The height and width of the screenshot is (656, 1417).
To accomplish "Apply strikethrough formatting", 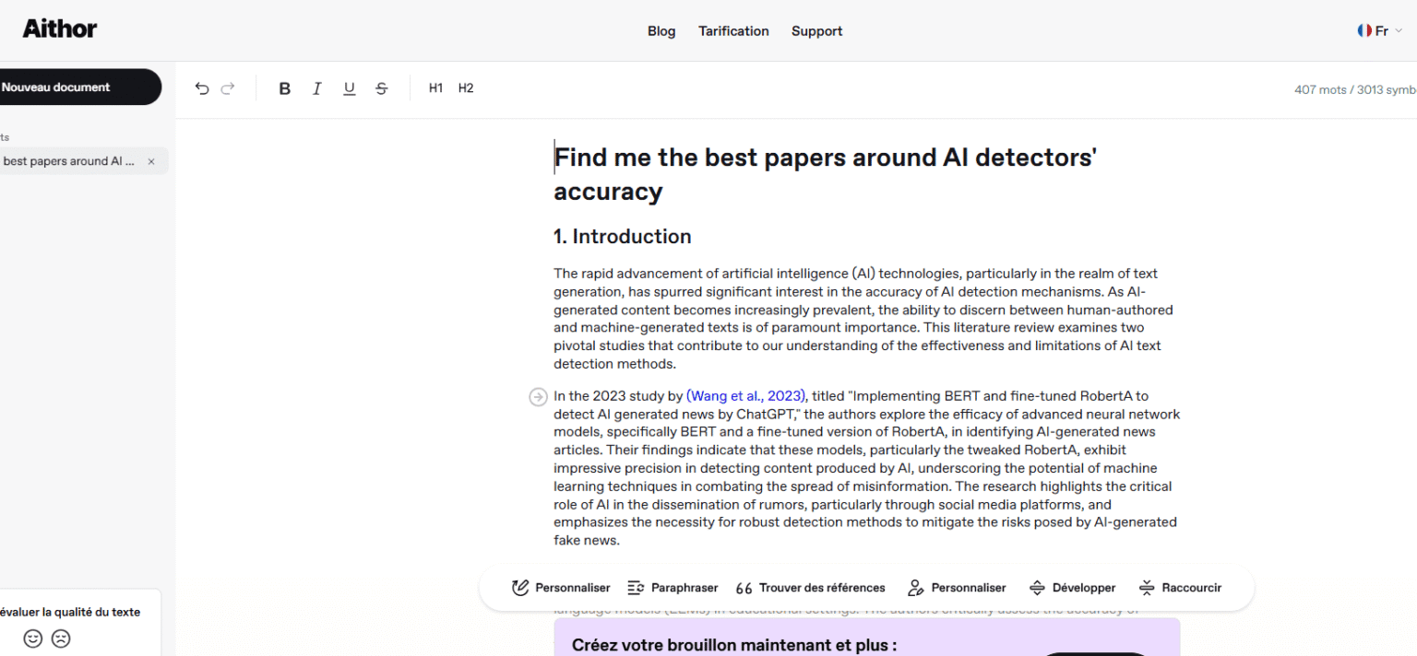I will point(381,88).
